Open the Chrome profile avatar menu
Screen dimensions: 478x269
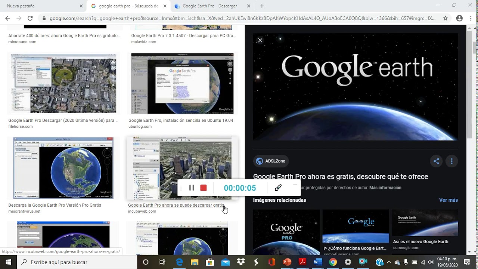click(x=459, y=18)
